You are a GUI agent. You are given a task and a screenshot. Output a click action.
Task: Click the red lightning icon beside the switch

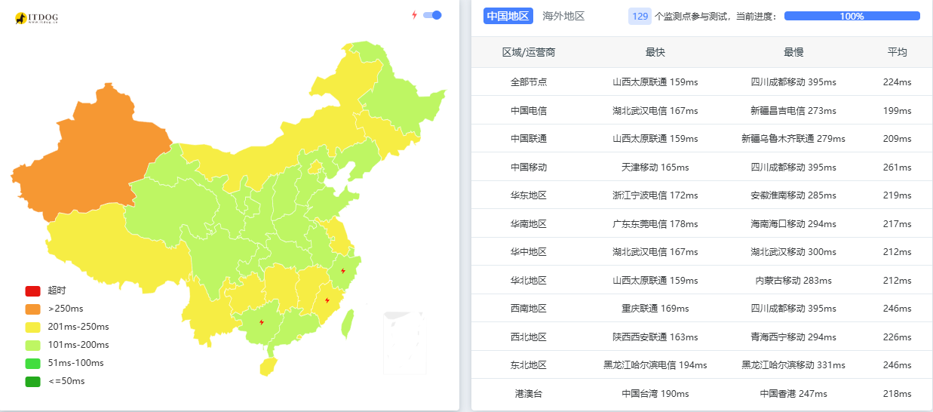pos(414,15)
